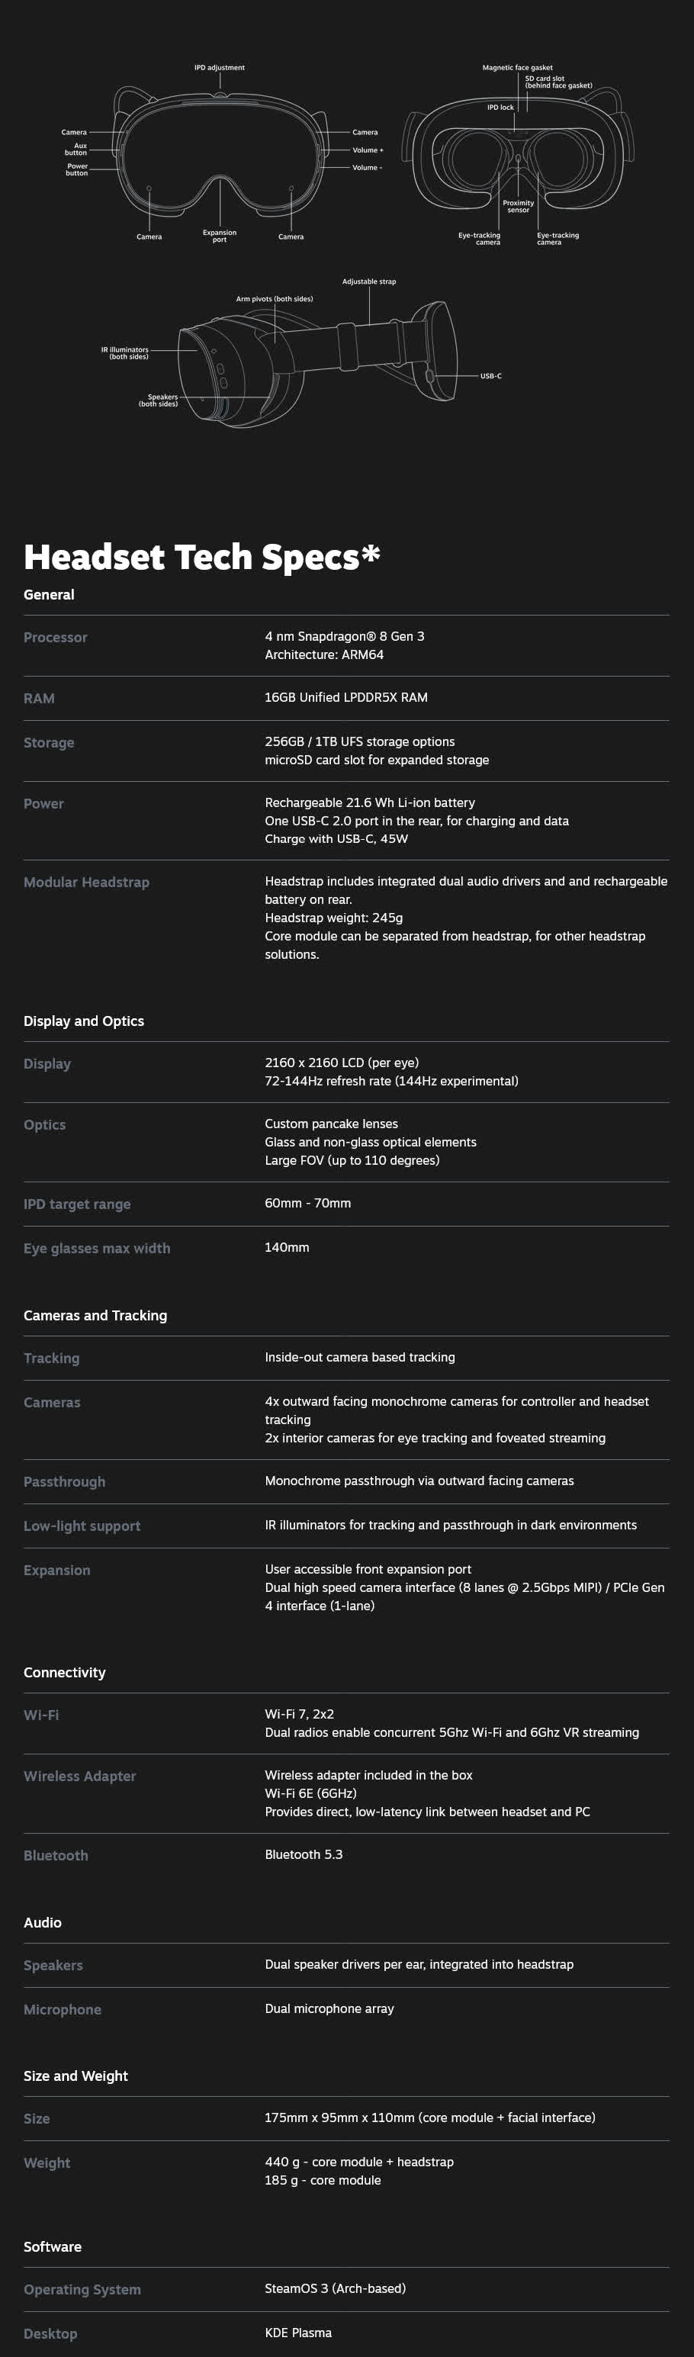694x2357 pixels.
Task: Click the rear-view headset lens diagram
Action: [x=519, y=157]
